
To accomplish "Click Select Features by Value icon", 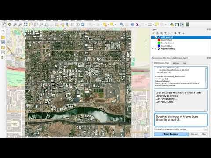I will point(112,25).
